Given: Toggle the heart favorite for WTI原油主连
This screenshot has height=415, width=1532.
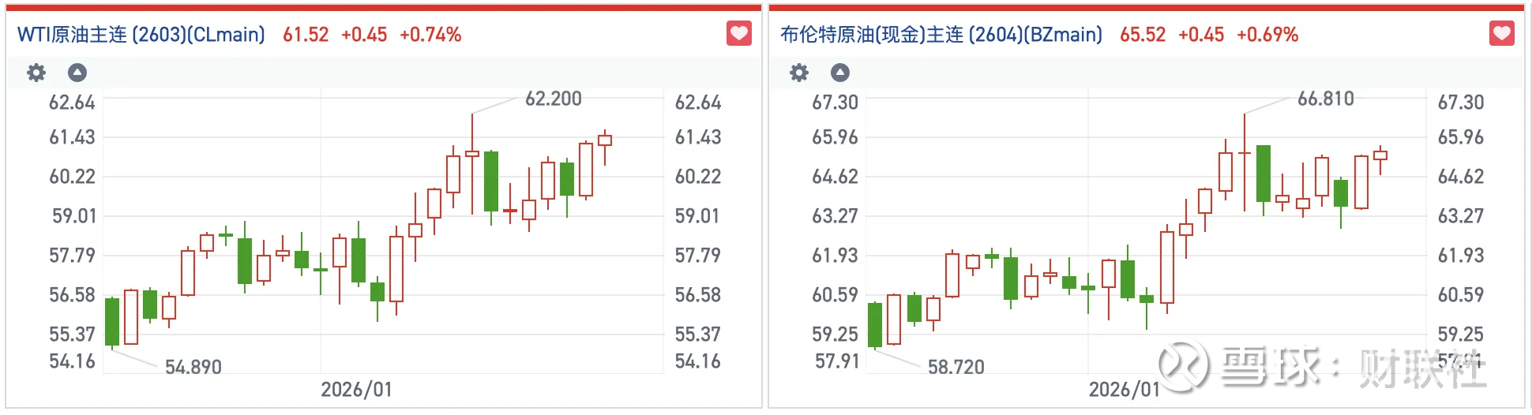Looking at the screenshot, I should click(738, 34).
